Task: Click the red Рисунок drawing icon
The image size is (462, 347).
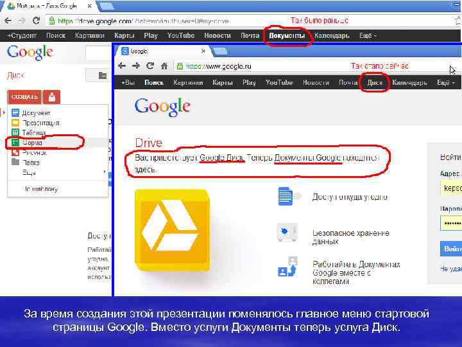Action: [x=15, y=152]
